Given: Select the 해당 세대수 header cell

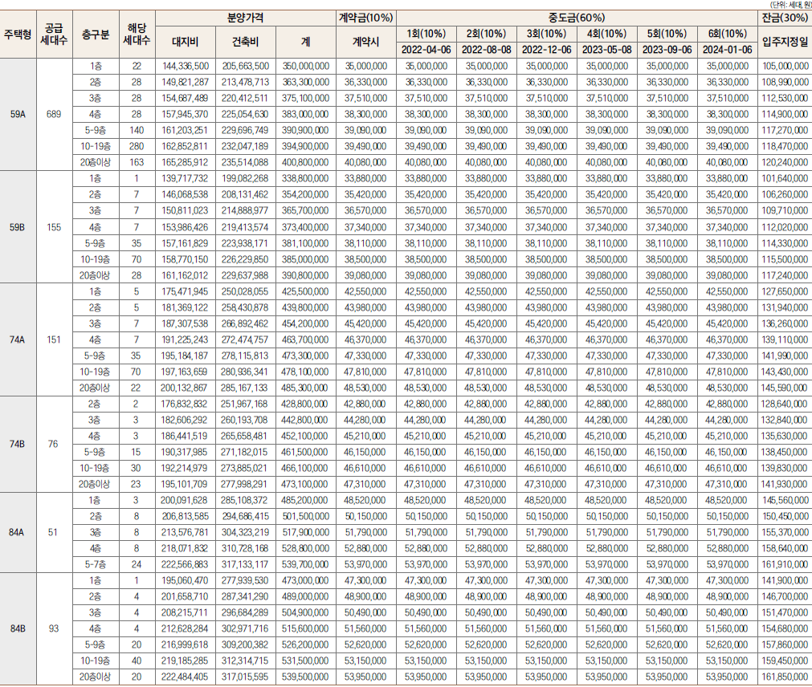Looking at the screenshot, I should coord(137,35).
